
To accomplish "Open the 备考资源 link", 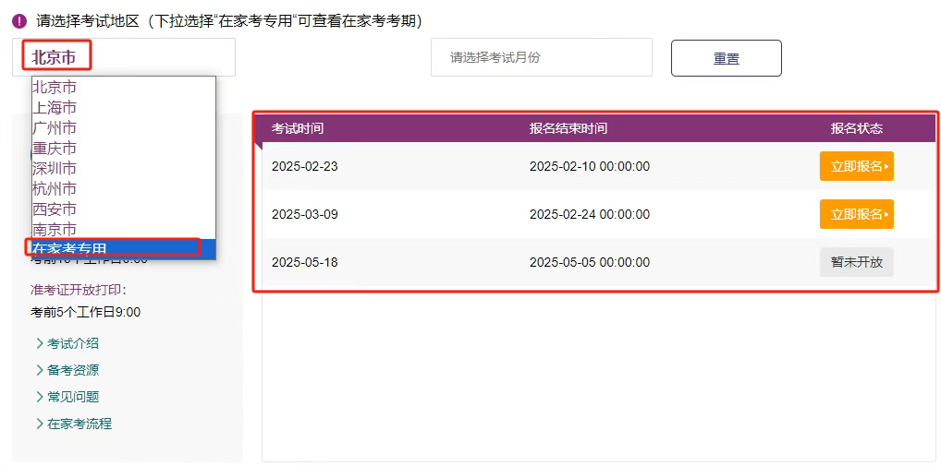I will (72, 370).
